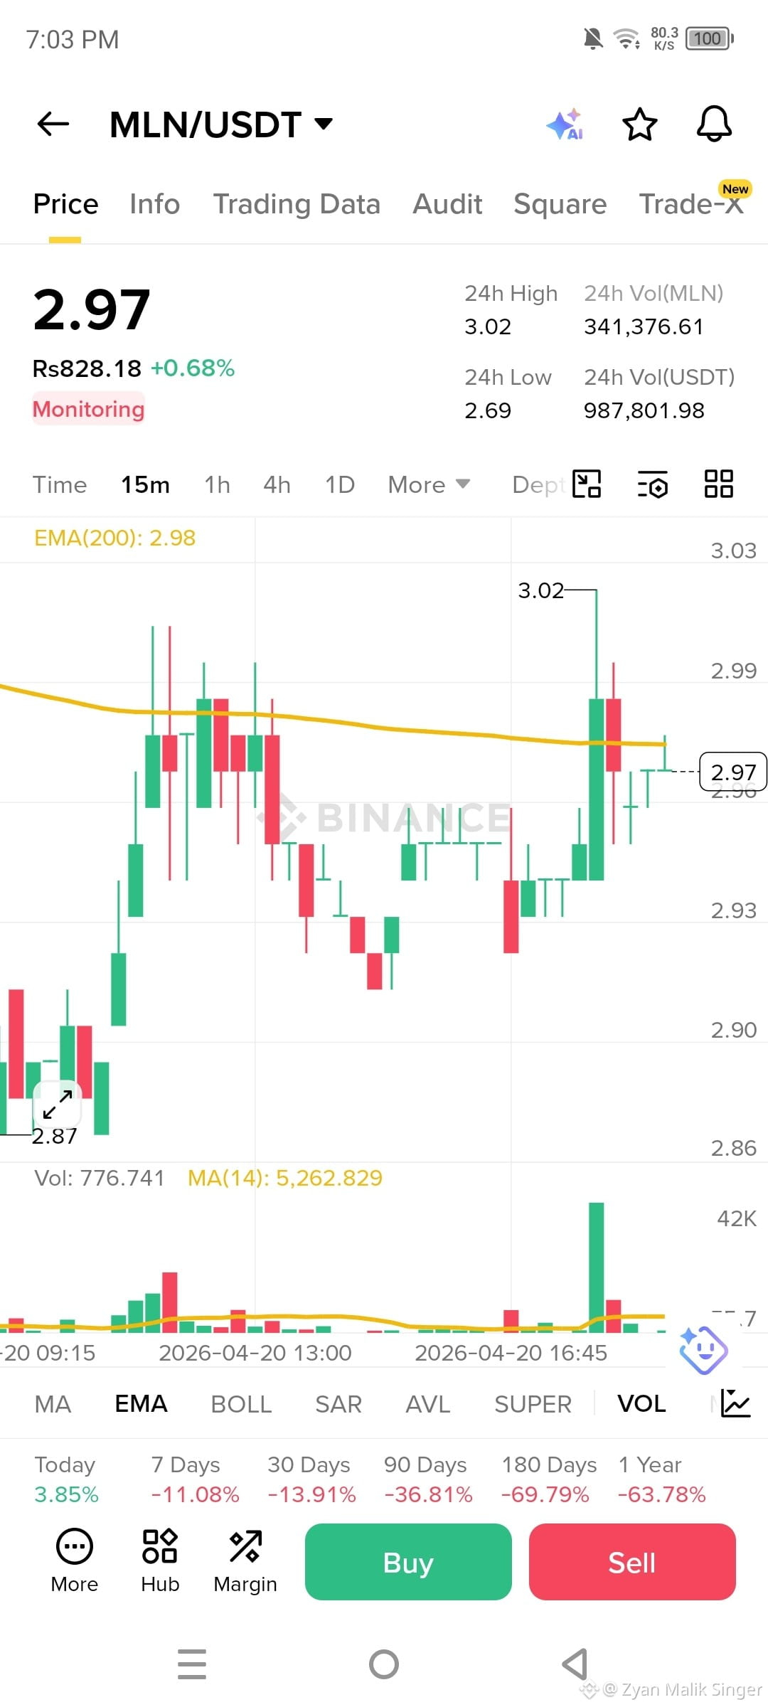
Task: Tap the red Sell button
Action: (x=632, y=1562)
